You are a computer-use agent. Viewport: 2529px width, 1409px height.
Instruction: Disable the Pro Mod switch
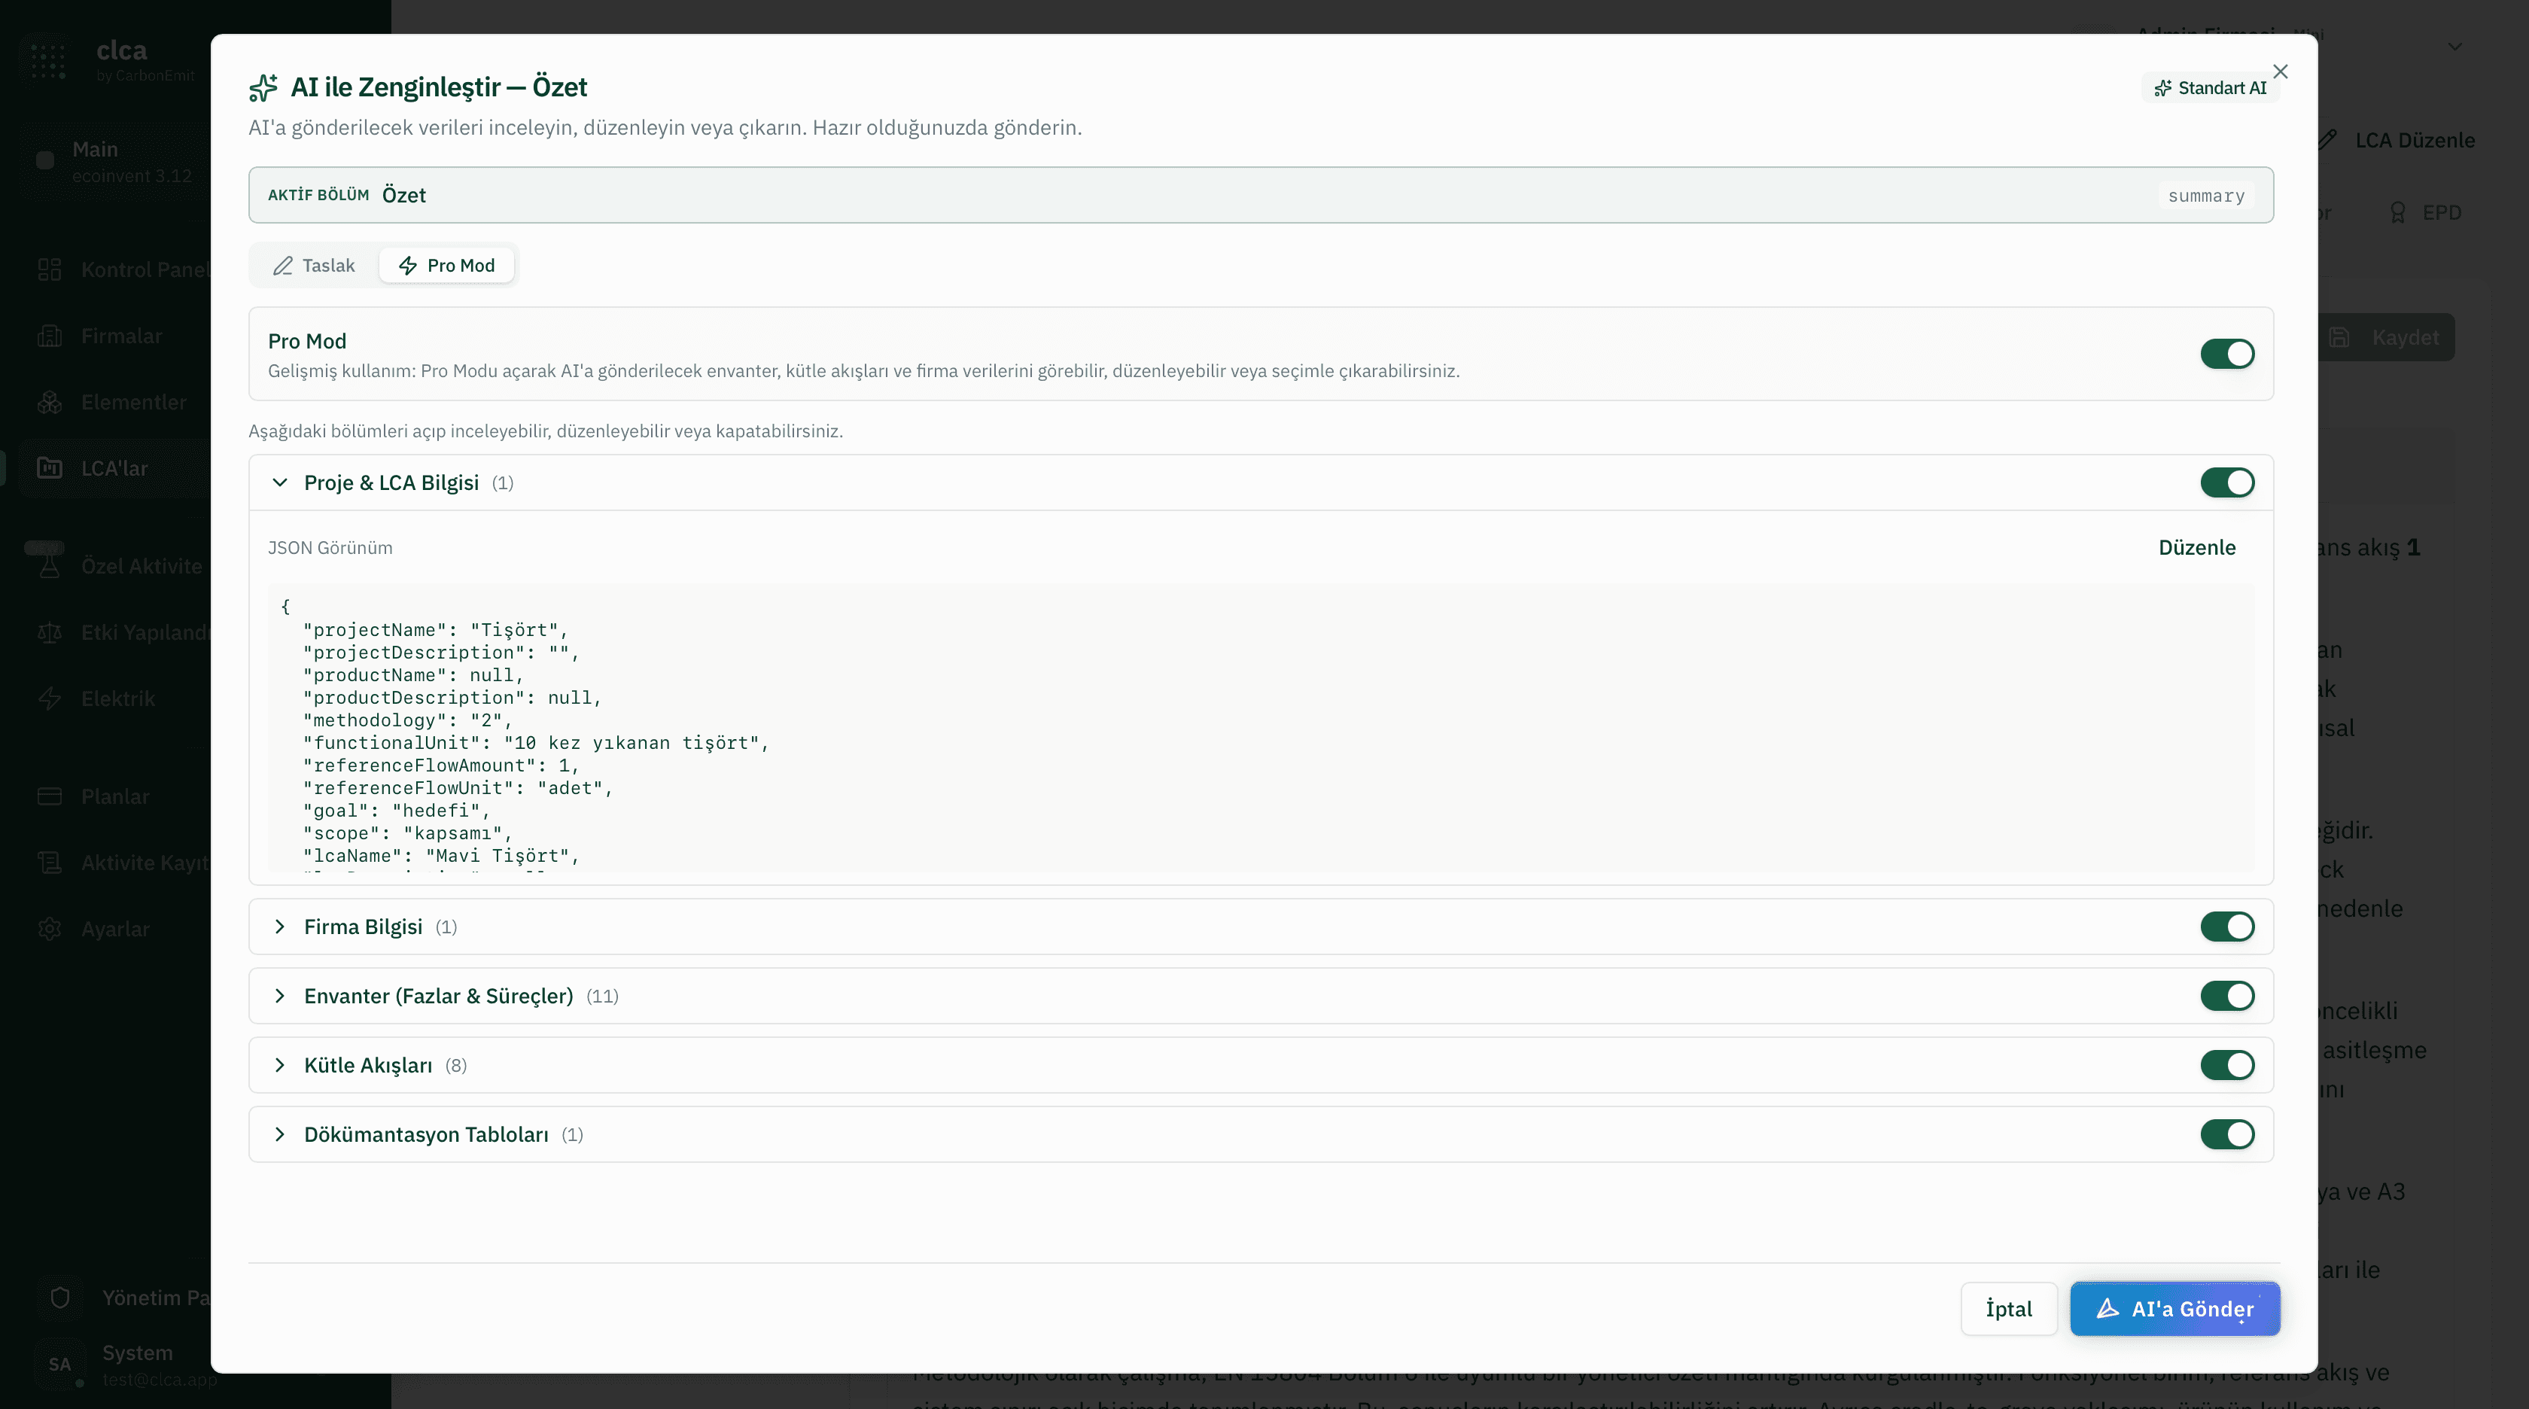(x=2226, y=354)
